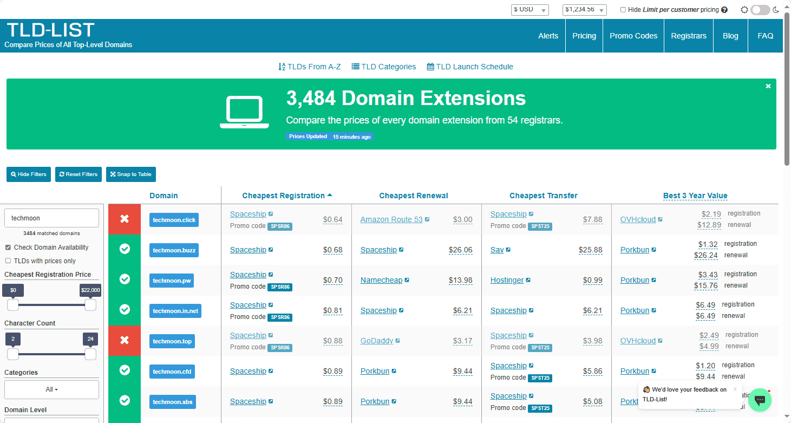791x423 pixels.
Task: Sort by Cheapest Transfer column header
Action: click(x=544, y=196)
